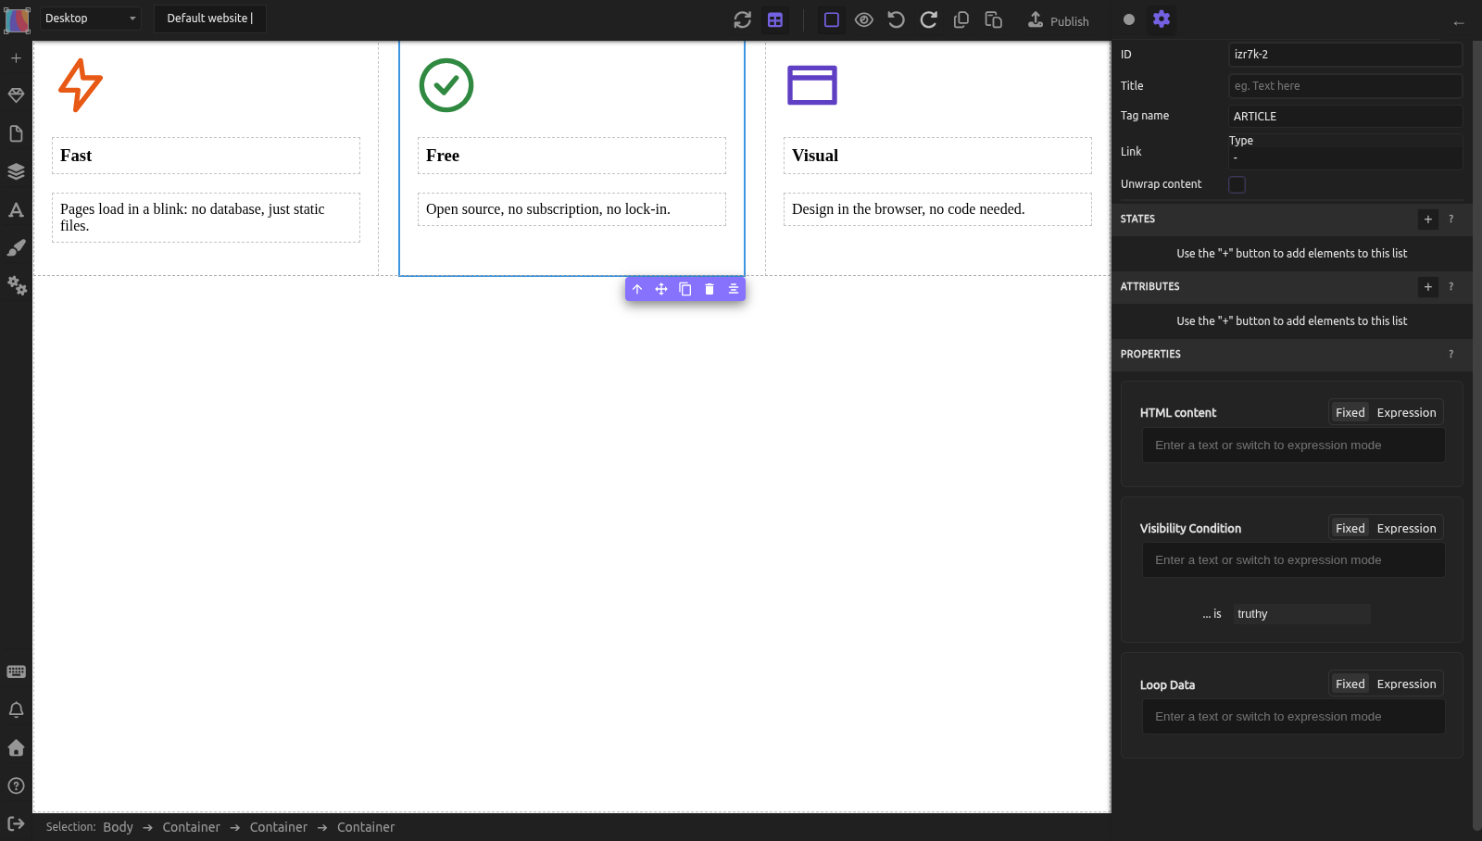Enable the Unwrap content checkbox
Image resolution: width=1482 pixels, height=841 pixels.
coord(1237,184)
